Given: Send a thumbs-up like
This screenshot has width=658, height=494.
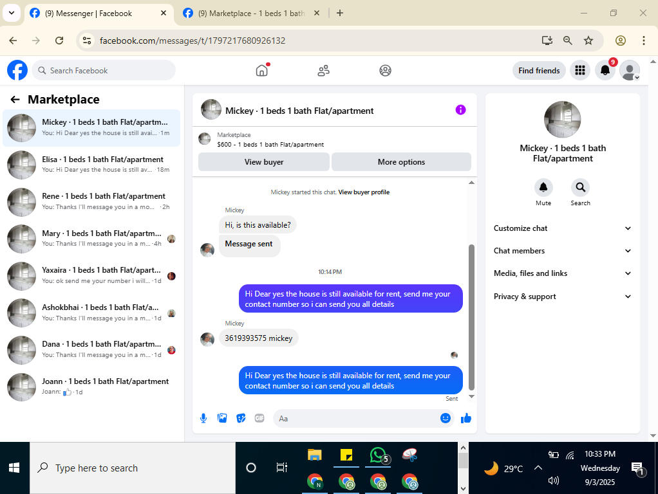Looking at the screenshot, I should tap(466, 418).
